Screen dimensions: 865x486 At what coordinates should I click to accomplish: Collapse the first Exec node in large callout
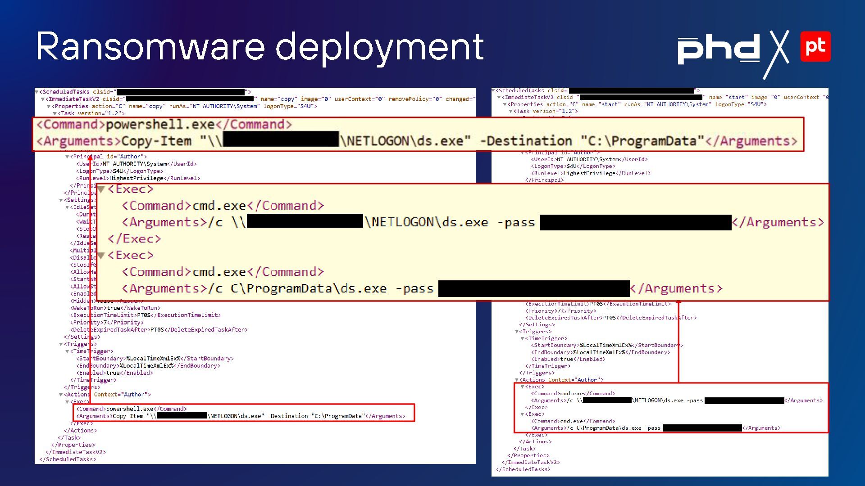(x=101, y=189)
